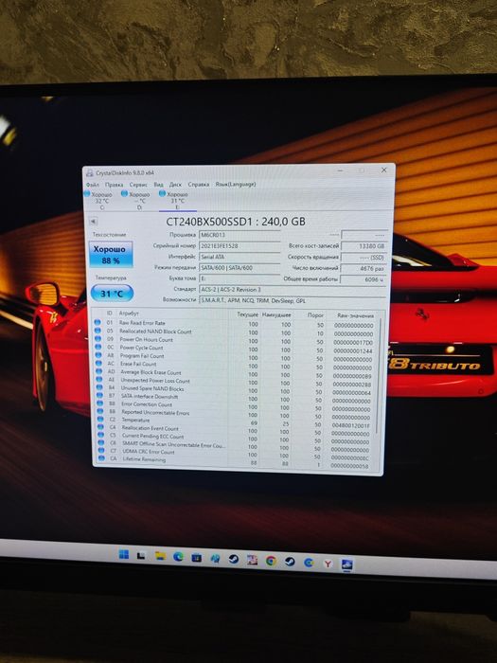Viewport: 497px width, 663px height.
Task: Click status icon of Power Cycle Count row
Action: [98, 347]
